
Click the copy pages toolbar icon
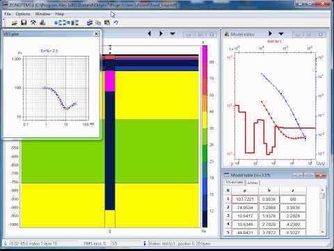point(98,22)
